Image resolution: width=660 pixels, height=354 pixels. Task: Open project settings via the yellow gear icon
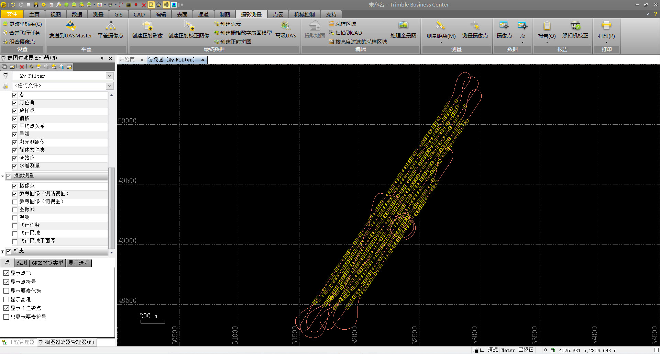click(x=44, y=5)
